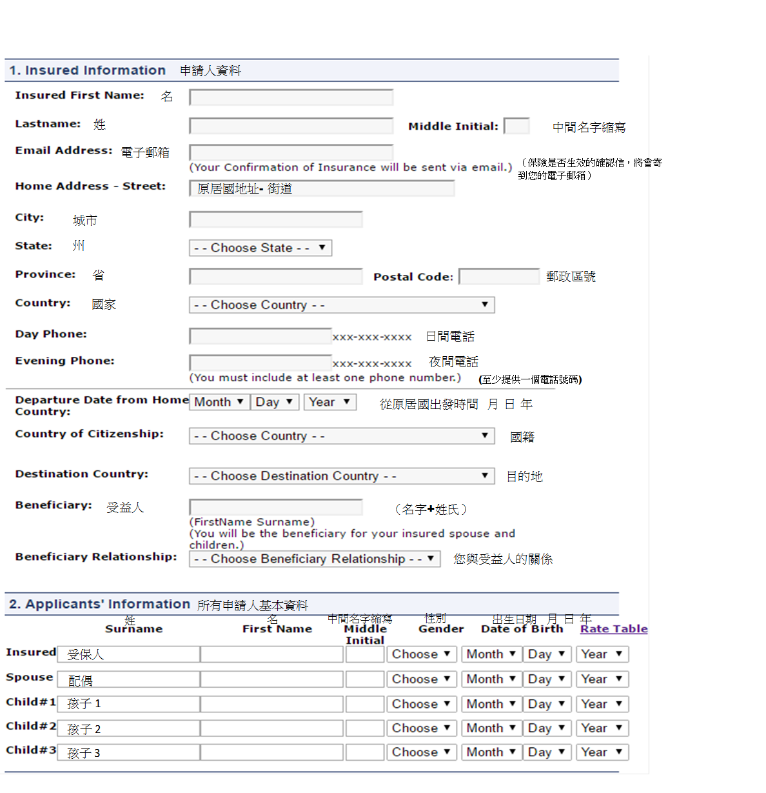This screenshot has width=766, height=793.
Task: Focus the Child#1 First Name field
Action: (x=271, y=704)
